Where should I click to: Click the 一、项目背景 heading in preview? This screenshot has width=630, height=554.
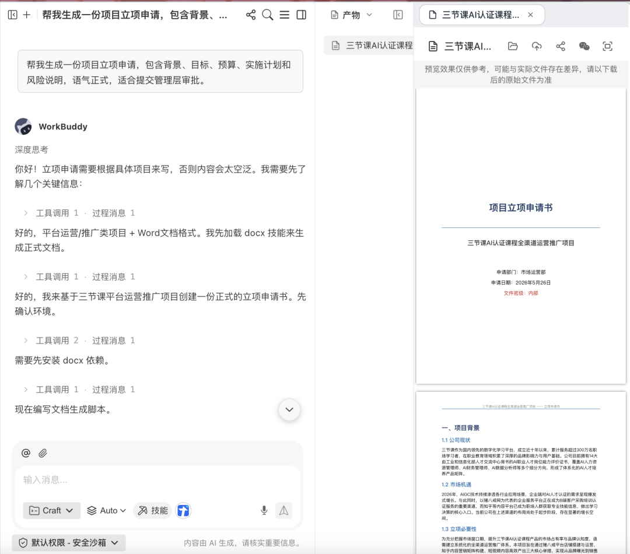460,428
